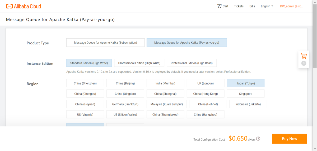Screen dimensions: 317x151
Task: Select Message Queue for Apache Kafka (Pay-as-you-go) option
Action: pos(187,43)
